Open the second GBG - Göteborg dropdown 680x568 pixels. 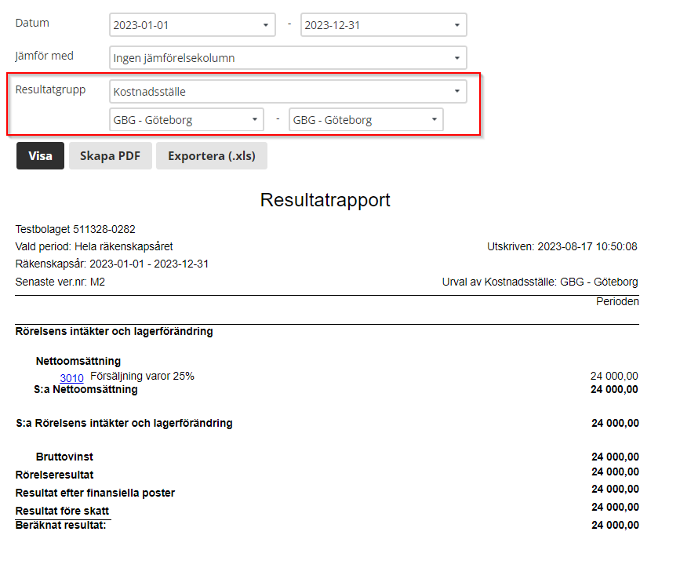(366, 120)
